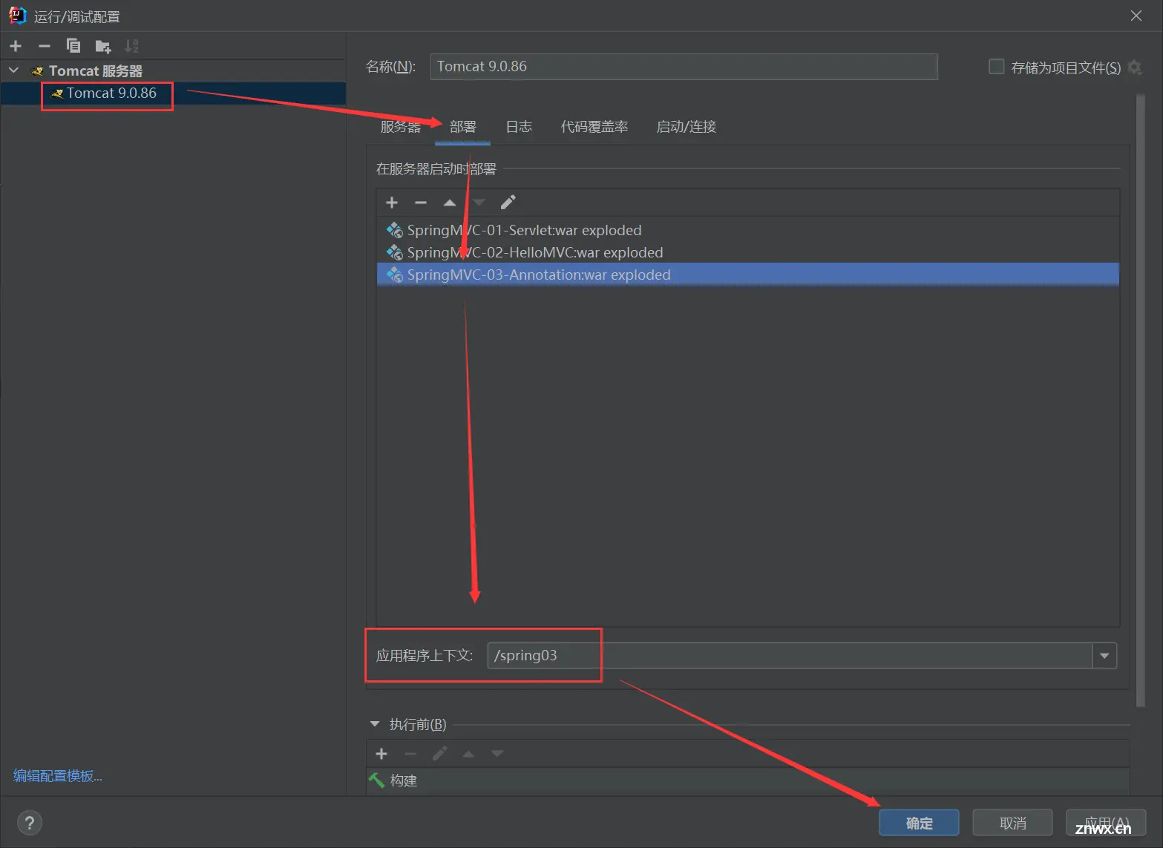Select SpringMVC-01-Servlet:war exploded artifact
This screenshot has height=848, width=1163.
coord(748,230)
